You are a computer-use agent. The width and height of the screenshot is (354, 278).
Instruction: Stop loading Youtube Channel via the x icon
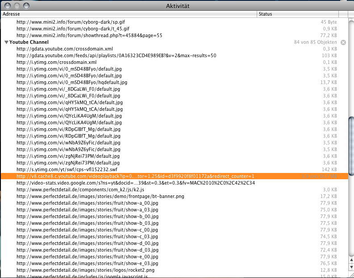[x=343, y=42]
